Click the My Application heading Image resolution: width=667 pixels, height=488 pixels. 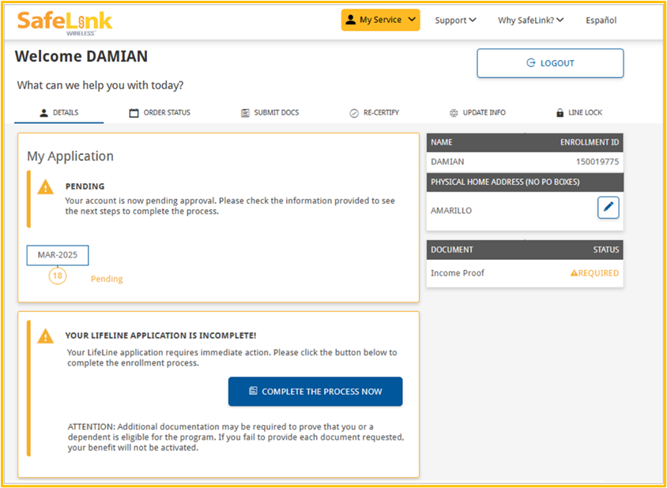pyautogui.click(x=70, y=156)
